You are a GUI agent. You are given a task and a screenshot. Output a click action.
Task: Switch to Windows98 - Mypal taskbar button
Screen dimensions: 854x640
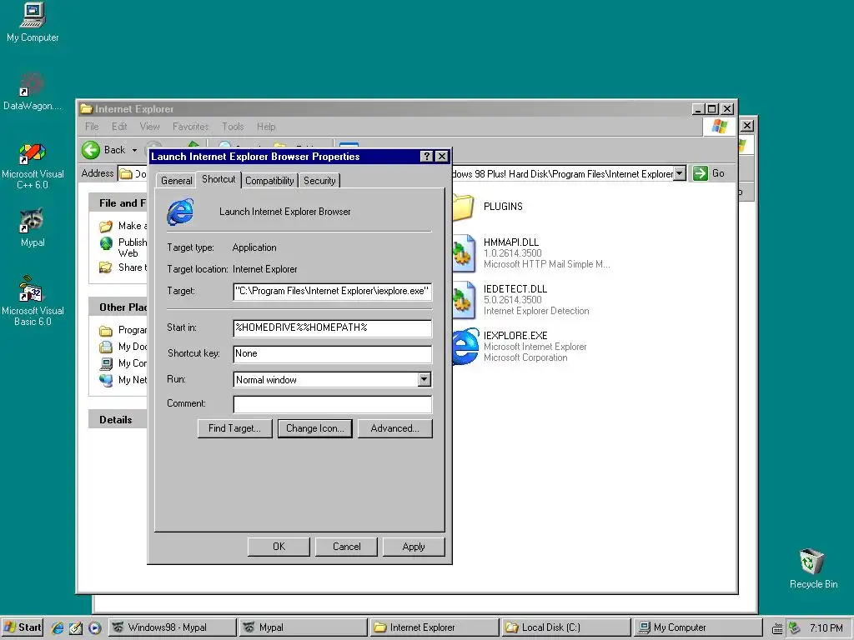[172, 627]
